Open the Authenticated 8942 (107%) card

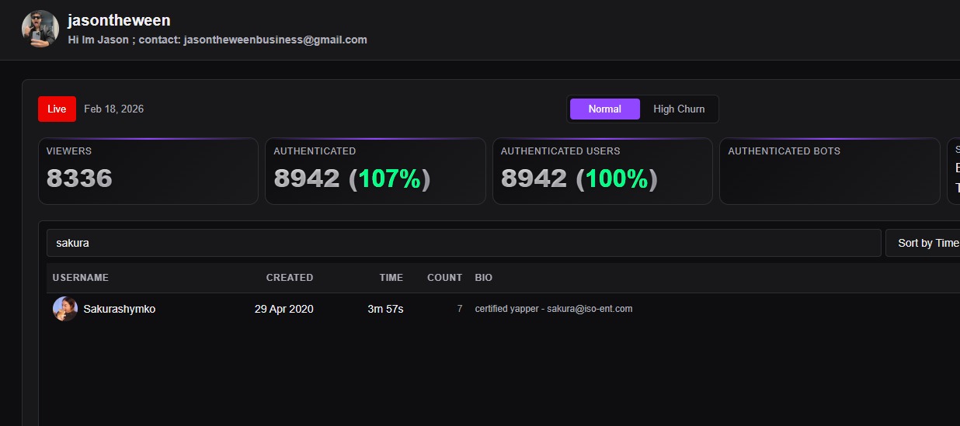375,171
